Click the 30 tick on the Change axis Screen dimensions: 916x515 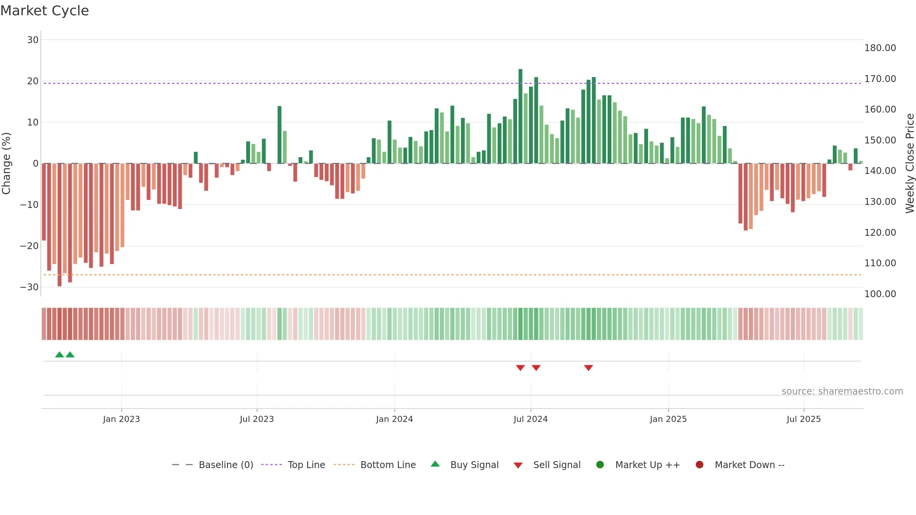click(33, 40)
